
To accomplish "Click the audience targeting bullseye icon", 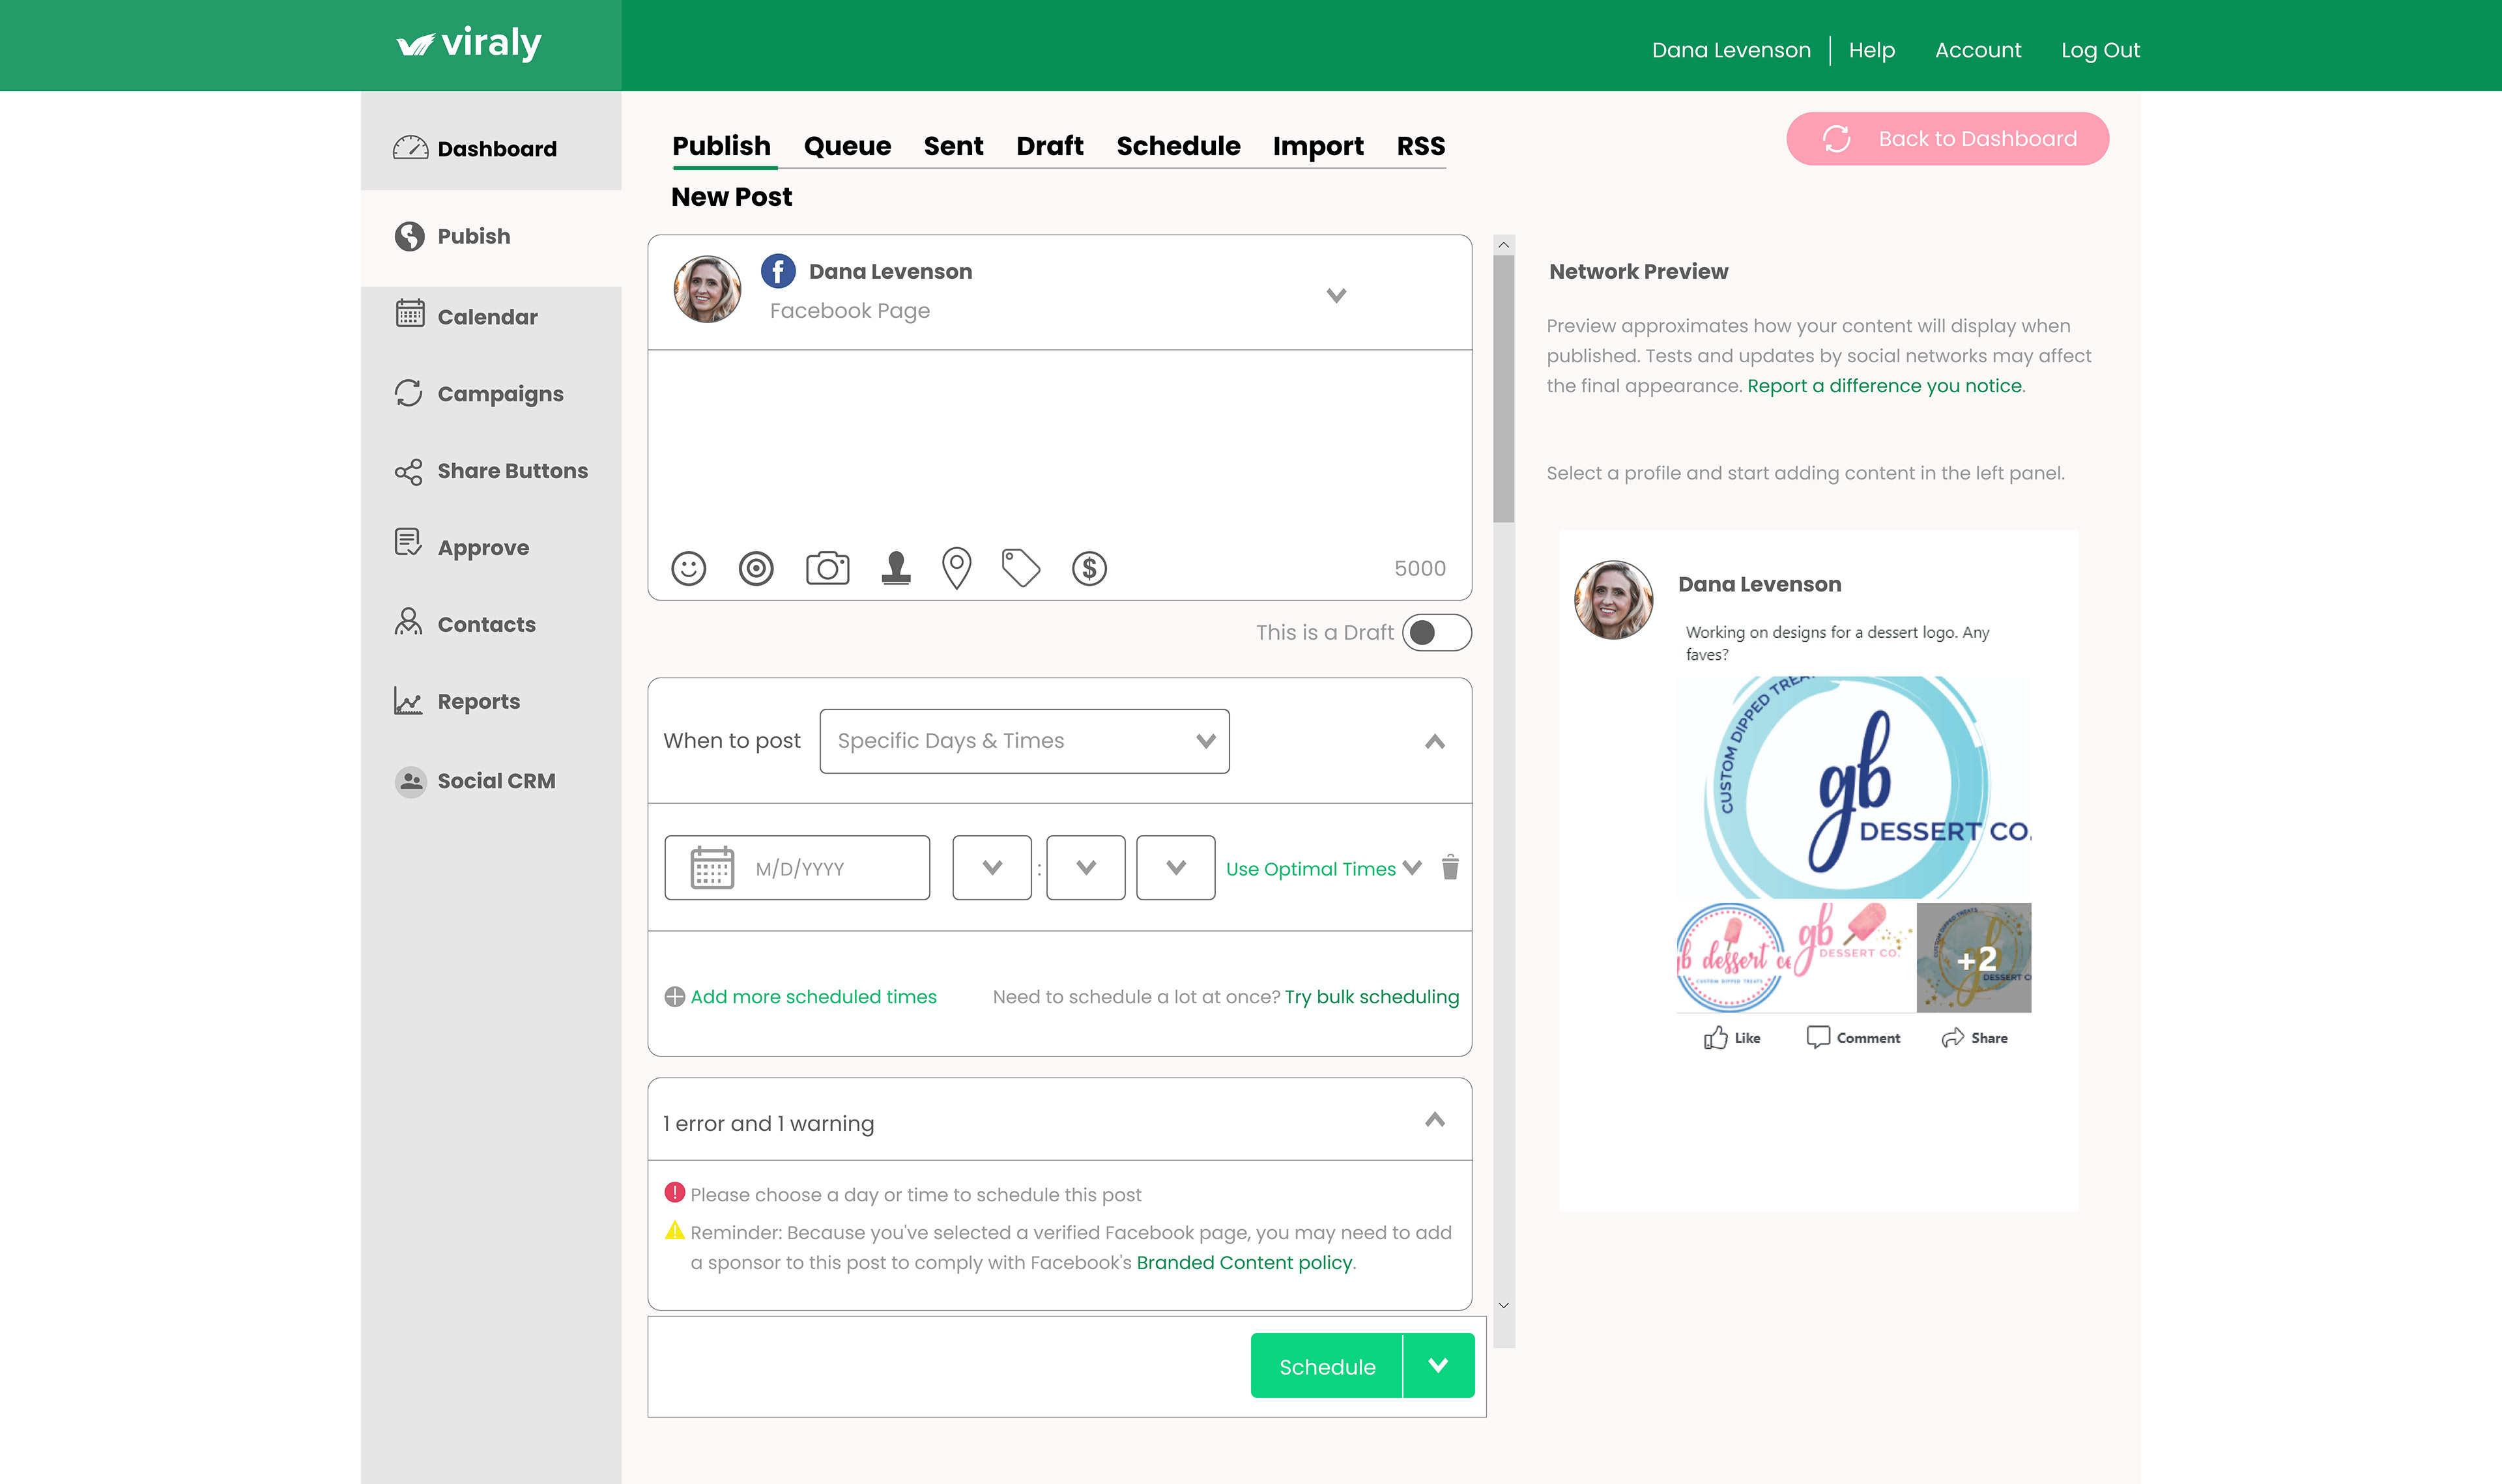I will 756,568.
